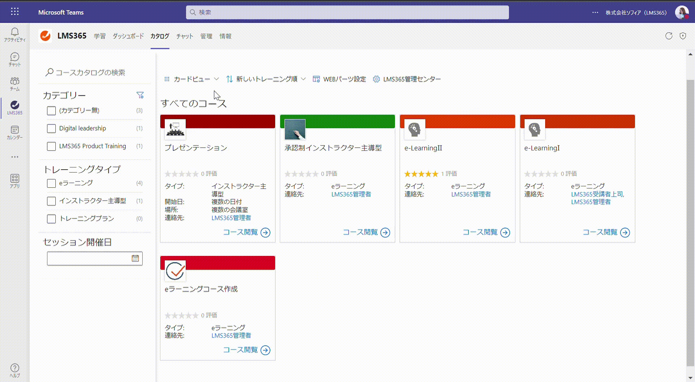Click the LMS365管理センター label

[412, 79]
